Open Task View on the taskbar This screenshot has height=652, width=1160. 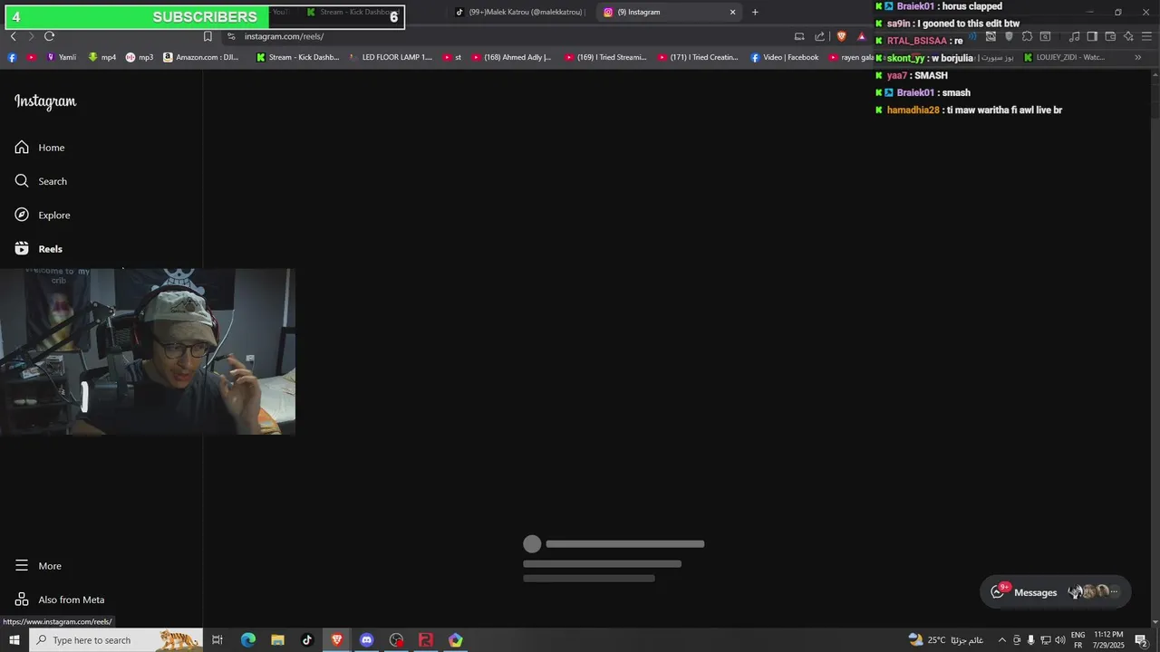(x=217, y=640)
